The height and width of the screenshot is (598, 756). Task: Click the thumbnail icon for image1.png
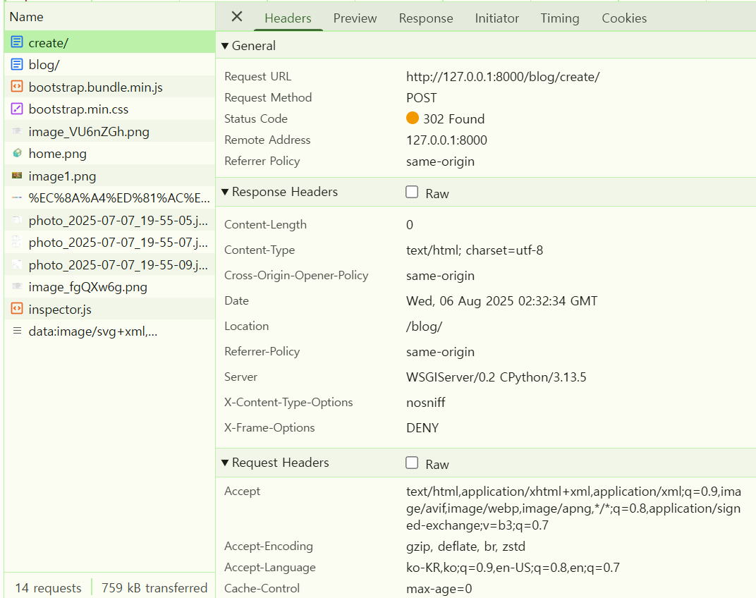point(17,176)
